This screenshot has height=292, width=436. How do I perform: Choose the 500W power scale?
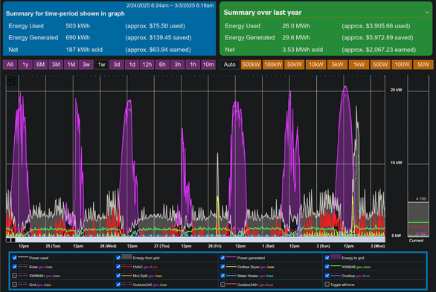coord(380,65)
